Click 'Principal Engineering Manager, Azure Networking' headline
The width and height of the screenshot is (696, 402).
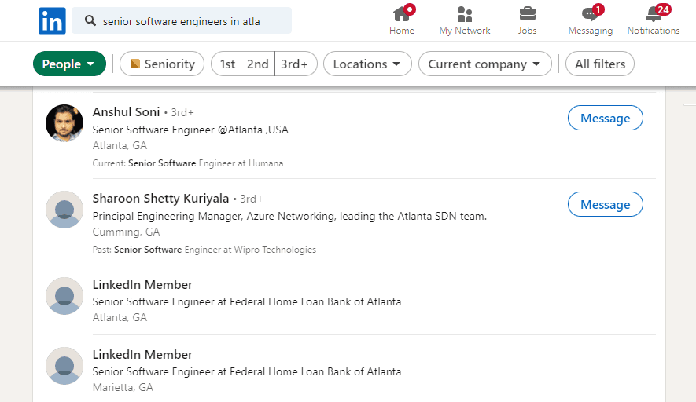289,216
